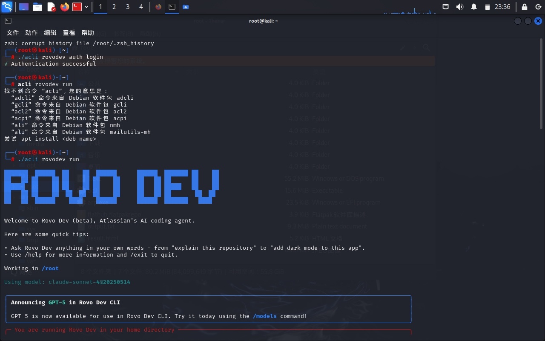The height and width of the screenshot is (341, 545).
Task: Open the 编辑 menu
Action: pos(50,33)
